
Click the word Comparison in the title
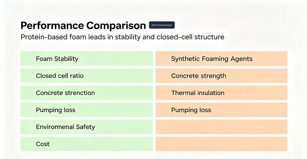coord(116,25)
